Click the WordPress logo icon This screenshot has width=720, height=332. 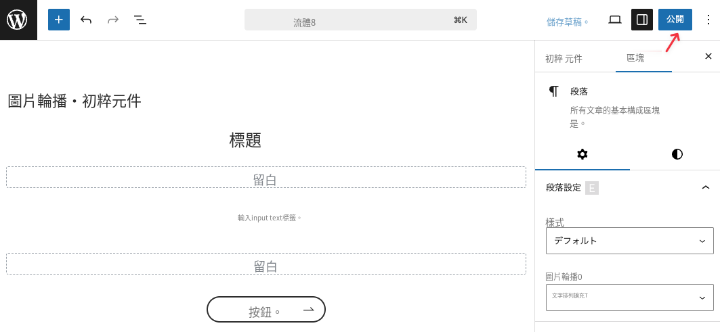pos(18,20)
